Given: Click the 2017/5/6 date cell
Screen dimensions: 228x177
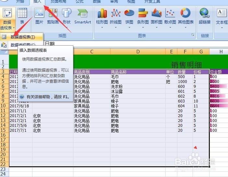Looking at the screenshot, I should tap(20, 126).
